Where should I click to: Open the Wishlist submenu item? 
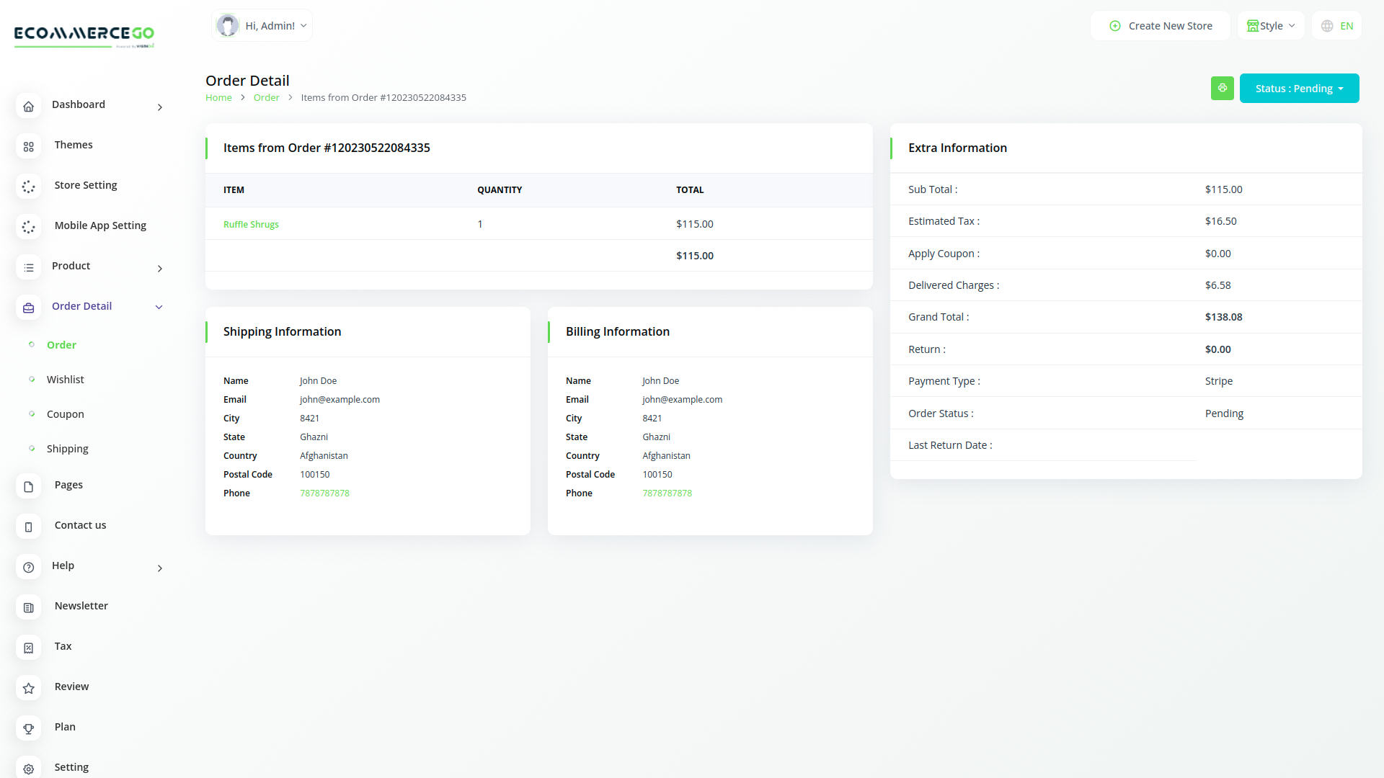[65, 380]
